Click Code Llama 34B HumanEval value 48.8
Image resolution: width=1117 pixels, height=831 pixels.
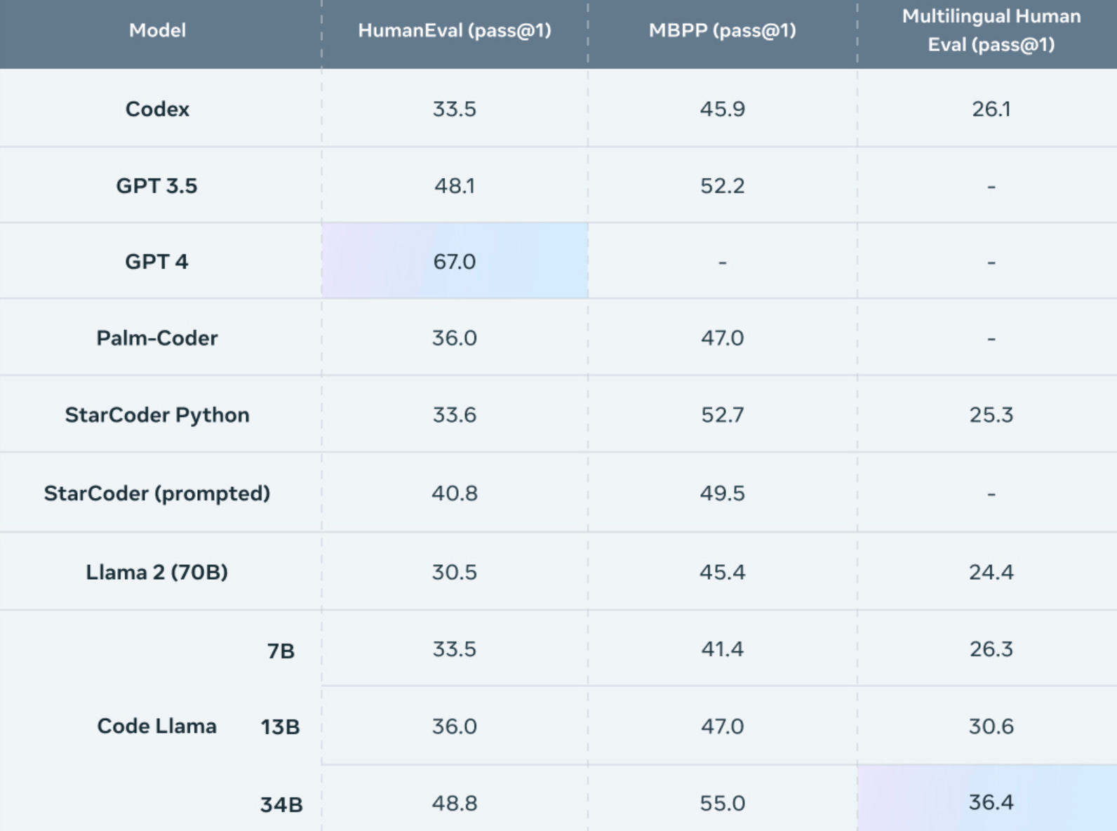point(455,803)
